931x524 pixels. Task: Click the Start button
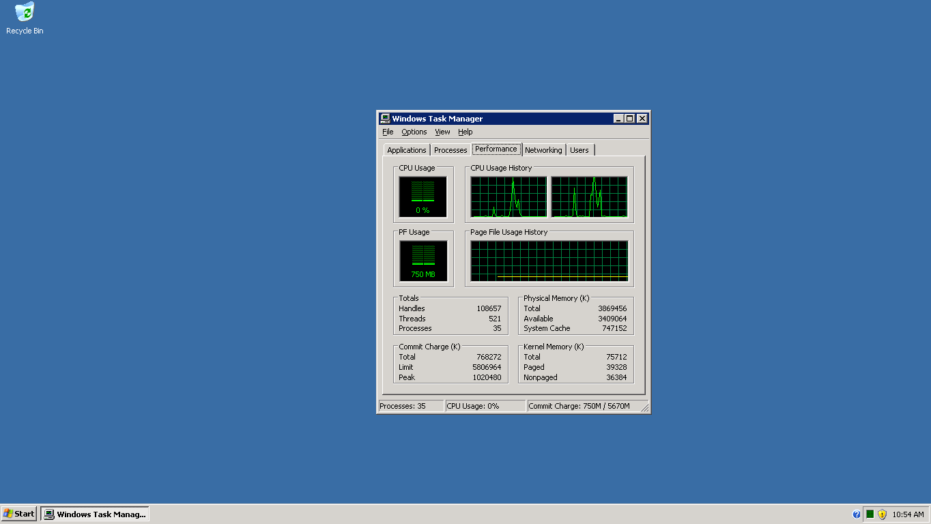pyautogui.click(x=19, y=514)
